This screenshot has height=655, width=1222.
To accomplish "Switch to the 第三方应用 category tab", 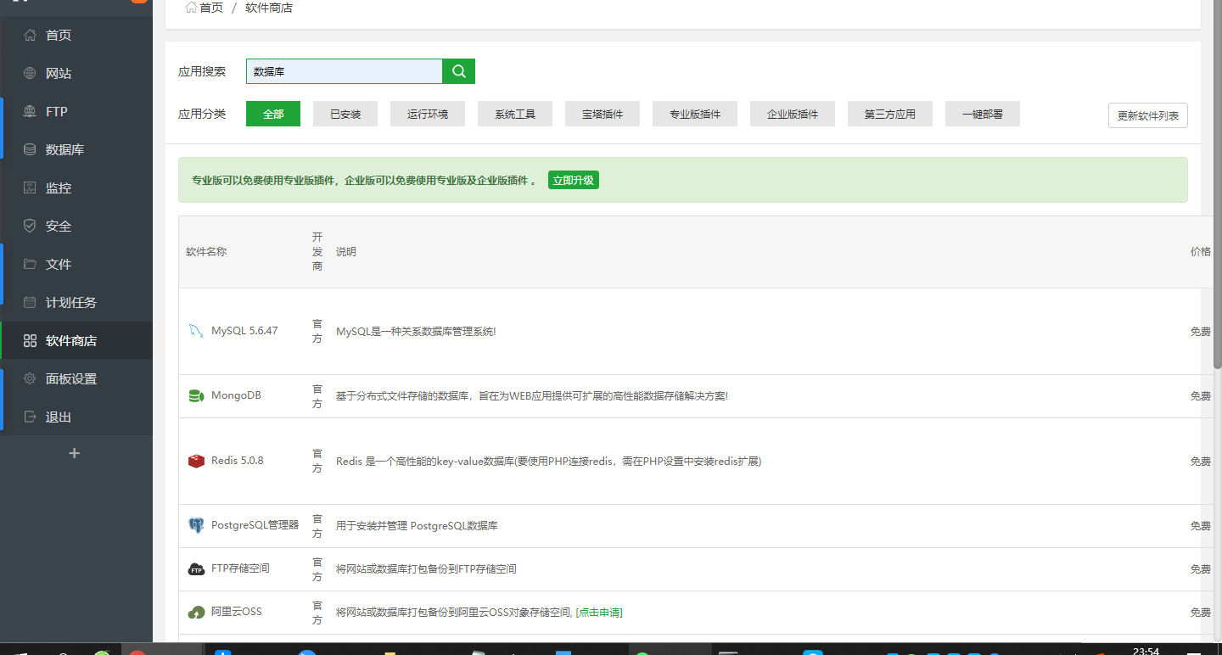I will (890, 114).
